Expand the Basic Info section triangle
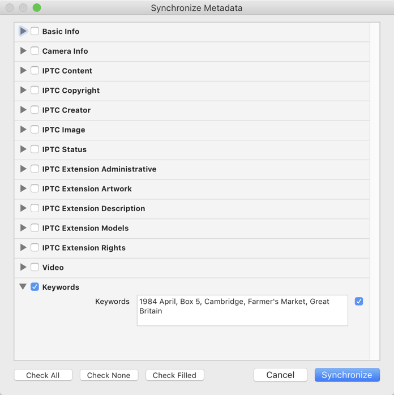Screen dimensions: 394x395 (23, 31)
